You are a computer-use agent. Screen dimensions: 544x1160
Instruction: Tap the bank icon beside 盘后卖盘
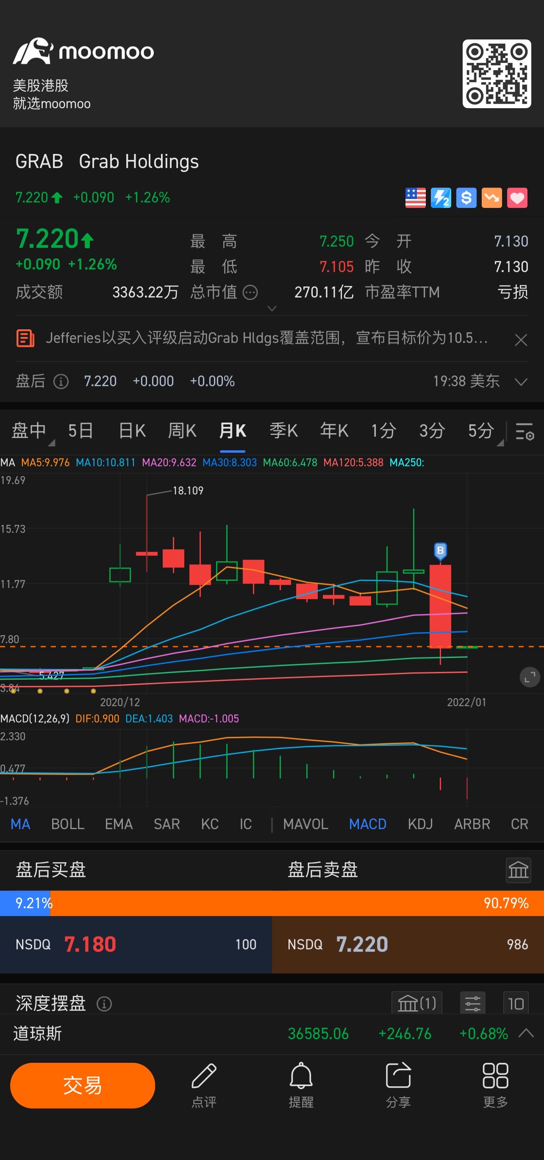pyautogui.click(x=518, y=870)
